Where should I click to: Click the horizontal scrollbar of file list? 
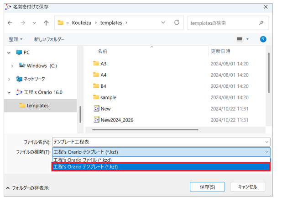tap(145, 129)
